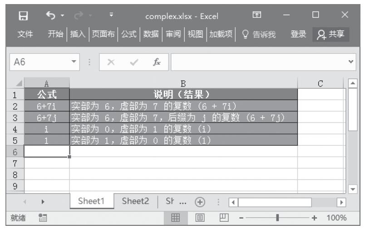Select cell A2 containing 6+7i

(47, 105)
